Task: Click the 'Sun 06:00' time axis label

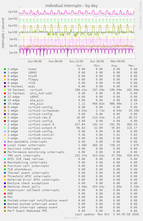Action: [56, 61]
